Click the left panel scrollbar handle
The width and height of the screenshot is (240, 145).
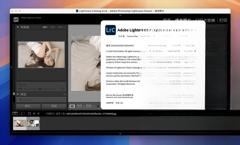tap(14, 93)
